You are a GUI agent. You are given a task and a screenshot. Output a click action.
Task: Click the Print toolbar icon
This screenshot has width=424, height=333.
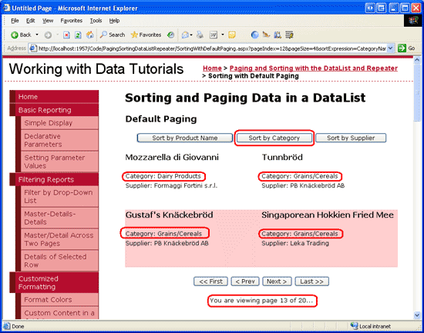pos(200,35)
